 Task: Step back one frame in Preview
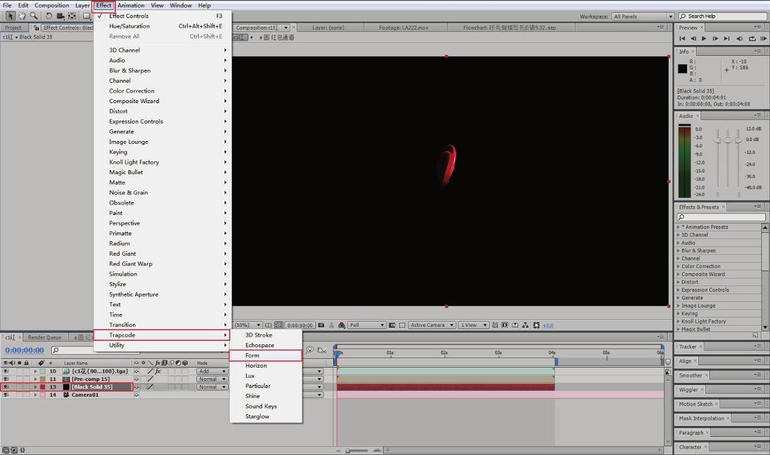[693, 38]
